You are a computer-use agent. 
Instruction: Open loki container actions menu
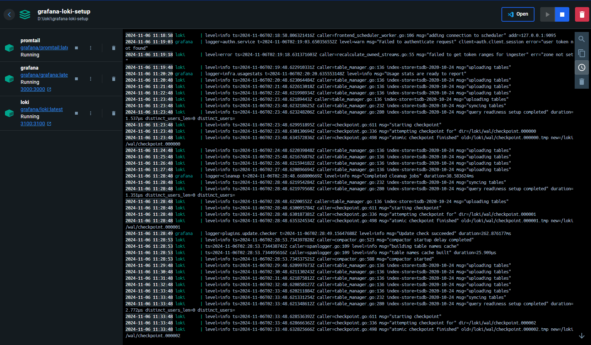91,113
